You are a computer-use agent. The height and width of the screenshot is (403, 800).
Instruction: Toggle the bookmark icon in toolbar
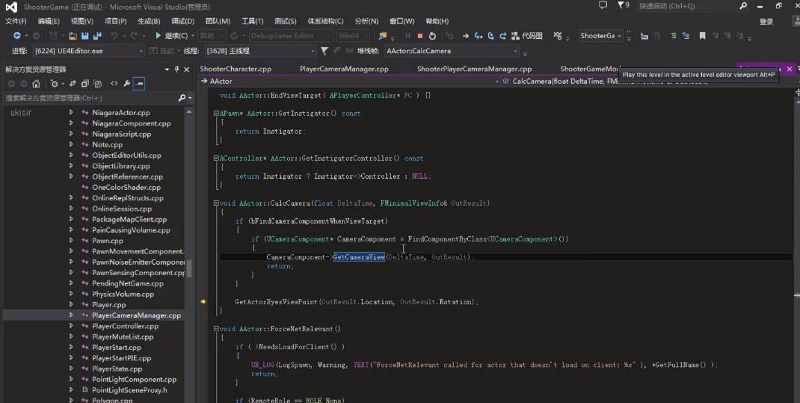coord(702,36)
